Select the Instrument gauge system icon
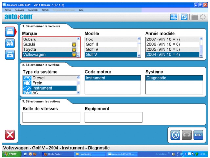This screenshot has height=158, width=210. (x=27, y=88)
